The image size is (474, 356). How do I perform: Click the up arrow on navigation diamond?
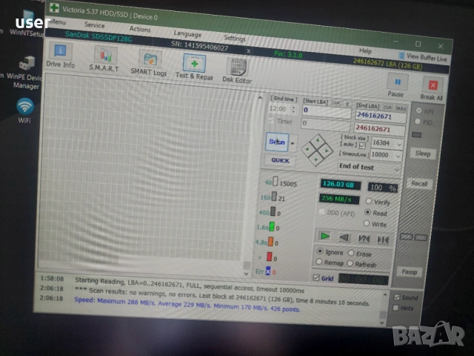[318, 140]
